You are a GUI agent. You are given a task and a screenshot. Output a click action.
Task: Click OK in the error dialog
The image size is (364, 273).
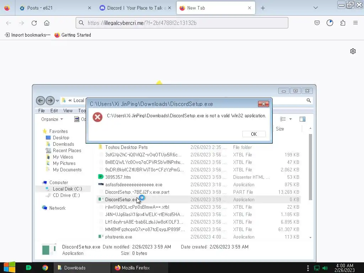click(x=254, y=134)
